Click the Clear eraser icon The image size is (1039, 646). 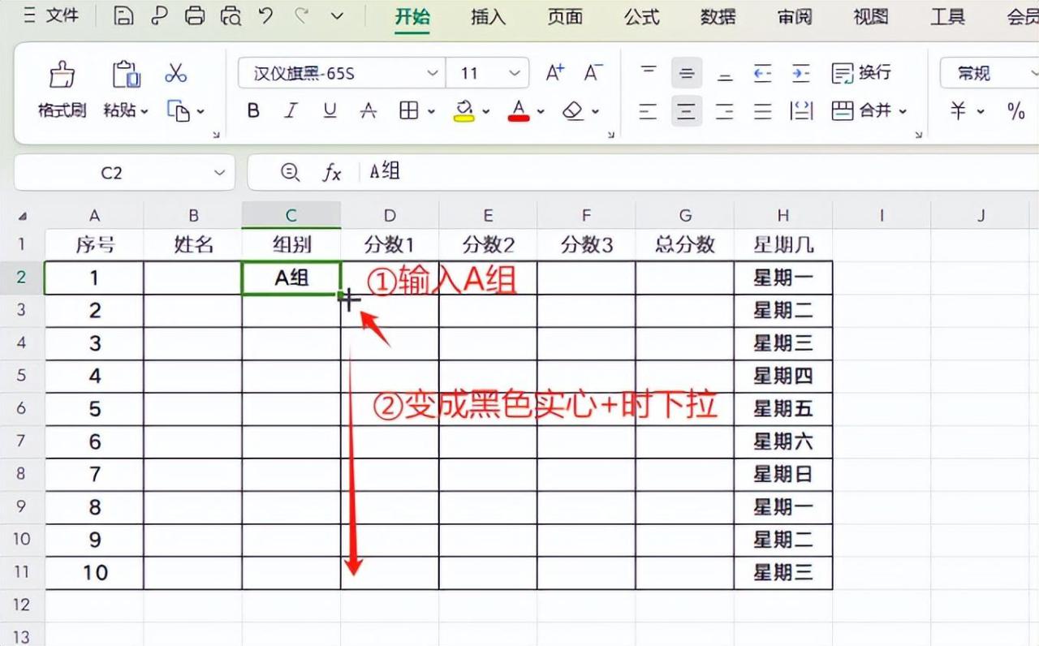tap(573, 111)
